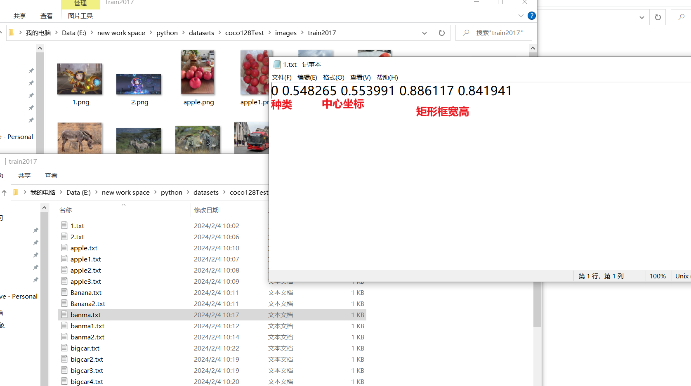Screen dimensions: 691x386
Task: Switch to the 查看 ribbon tab
Action: click(47, 16)
